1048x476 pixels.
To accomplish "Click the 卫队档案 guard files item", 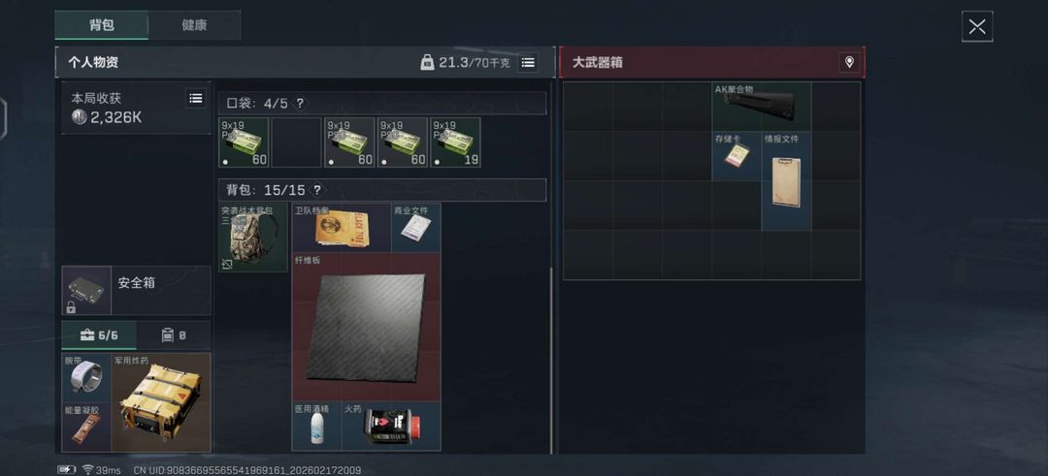I will (x=342, y=227).
